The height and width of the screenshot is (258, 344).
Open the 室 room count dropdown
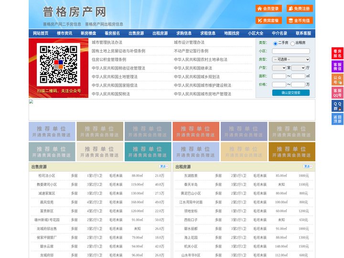point(279,68)
